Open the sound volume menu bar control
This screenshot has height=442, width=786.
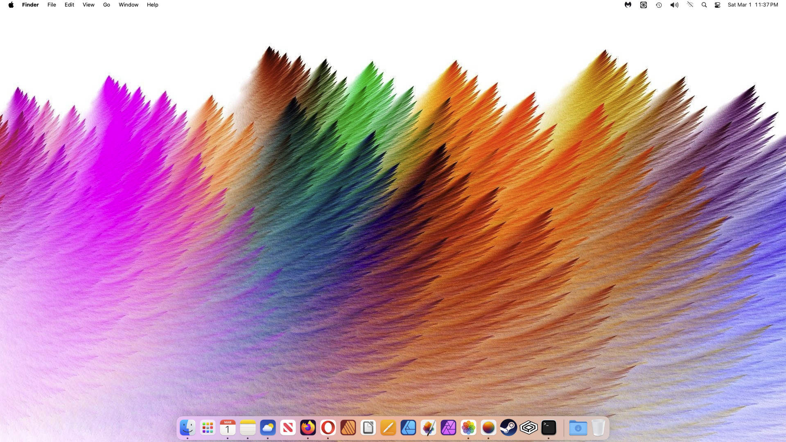tap(674, 5)
